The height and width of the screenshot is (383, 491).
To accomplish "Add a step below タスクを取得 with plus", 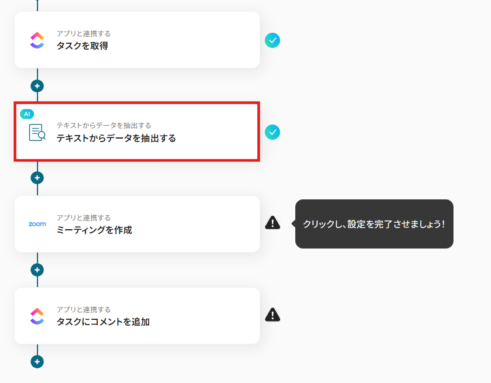I will click(37, 86).
